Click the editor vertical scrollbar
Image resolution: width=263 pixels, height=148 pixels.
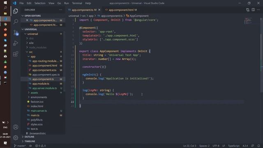pyautogui.click(x=262, y=55)
